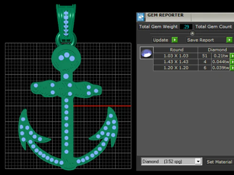234x175 pixels.
Task: Click the green arrow on the 0.044tw row
Action: (232, 62)
